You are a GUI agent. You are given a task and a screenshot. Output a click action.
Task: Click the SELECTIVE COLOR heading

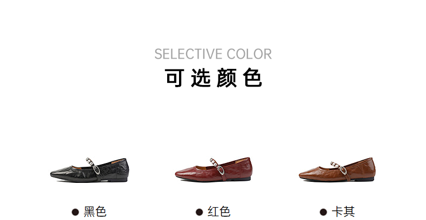tap(213, 54)
